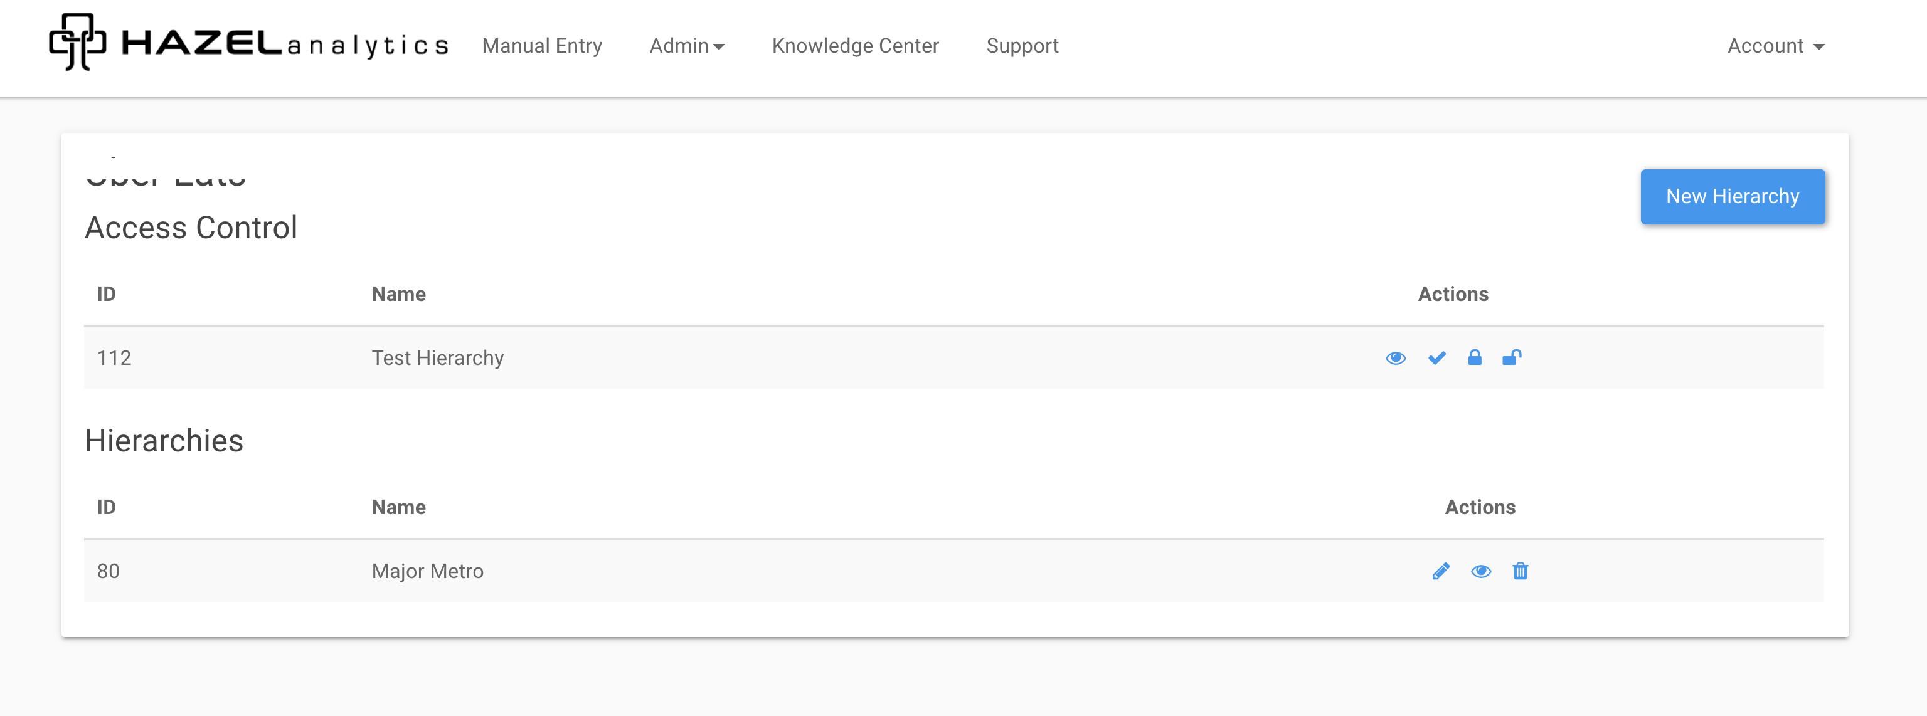The width and height of the screenshot is (1927, 716).
Task: Select the Test Hierarchy table row
Action: 748,358
